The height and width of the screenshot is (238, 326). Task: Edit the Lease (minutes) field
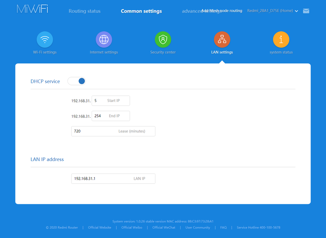point(113,131)
